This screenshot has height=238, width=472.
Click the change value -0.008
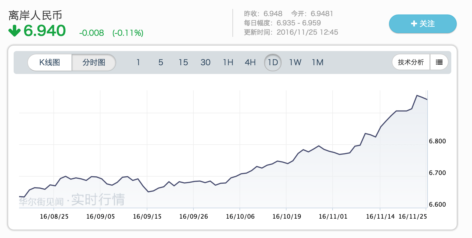point(91,33)
